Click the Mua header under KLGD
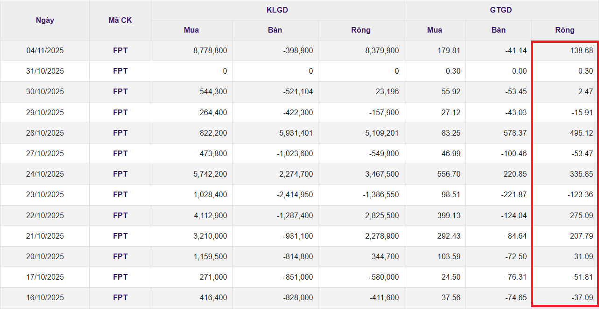Image resolution: width=599 pixels, height=309 pixels. (x=191, y=30)
